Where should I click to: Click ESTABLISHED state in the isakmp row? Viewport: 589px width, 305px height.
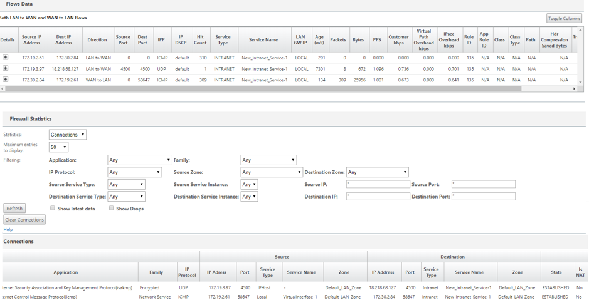pos(556,287)
